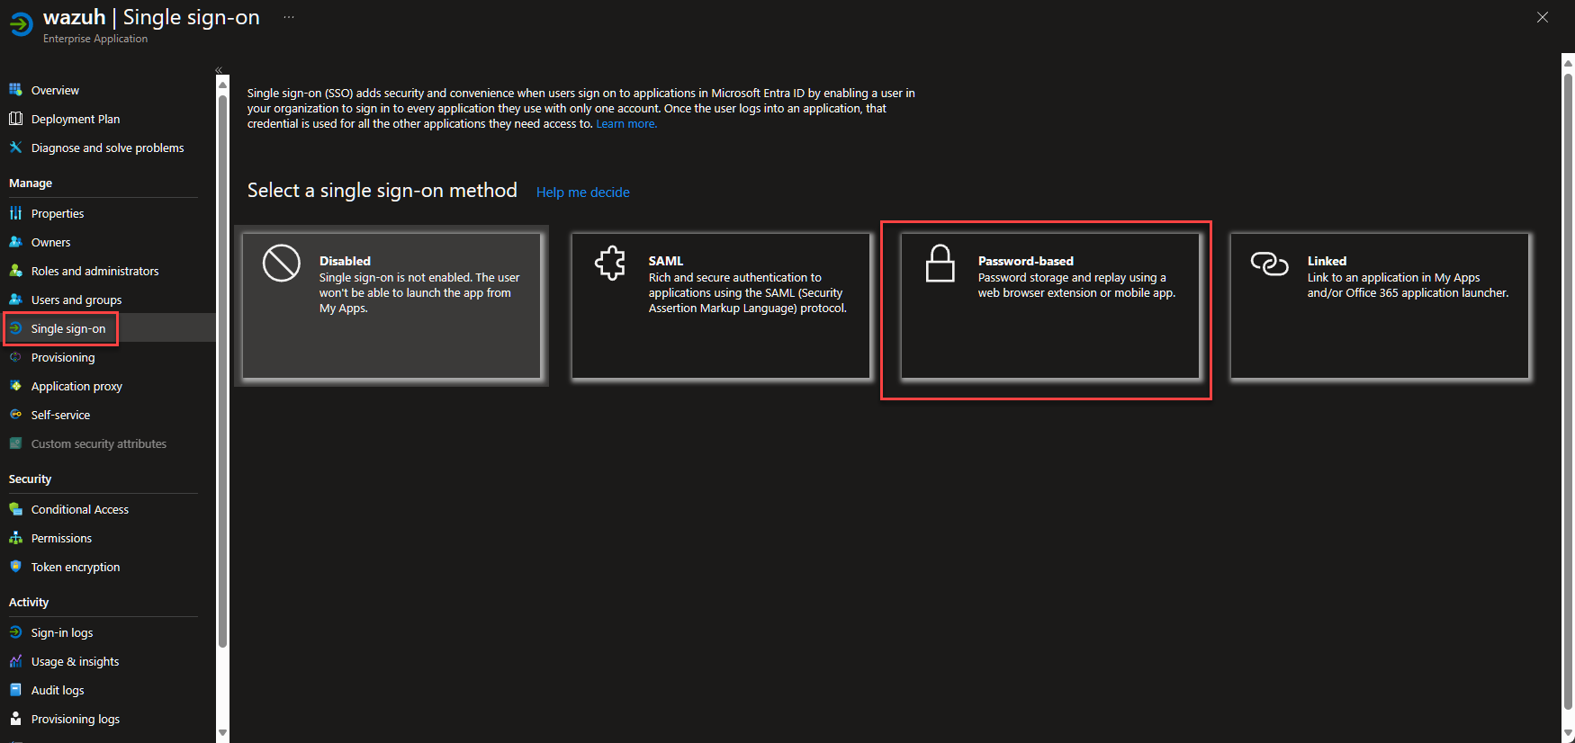Click the Users and groups icon
This screenshot has height=743, width=1575.
[15, 300]
